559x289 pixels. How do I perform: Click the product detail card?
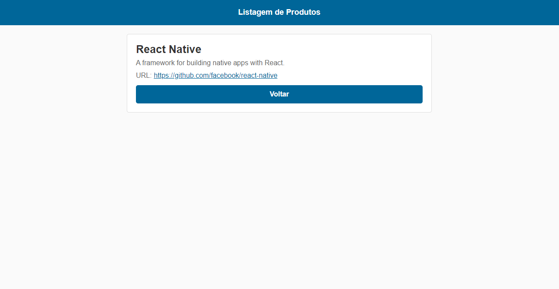coord(279,73)
